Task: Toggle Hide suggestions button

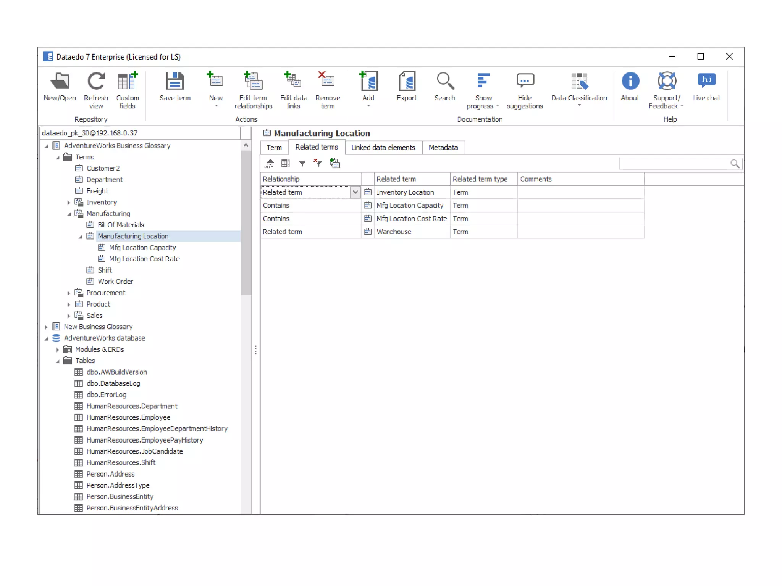Action: pos(525,81)
